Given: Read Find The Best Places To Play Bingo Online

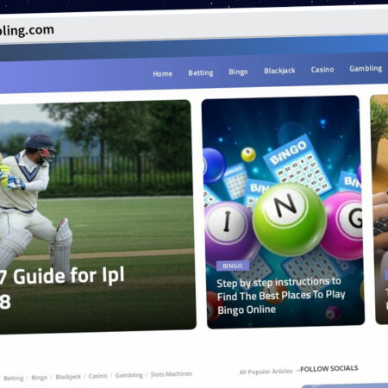Looking at the screenshot, I should [281, 296].
